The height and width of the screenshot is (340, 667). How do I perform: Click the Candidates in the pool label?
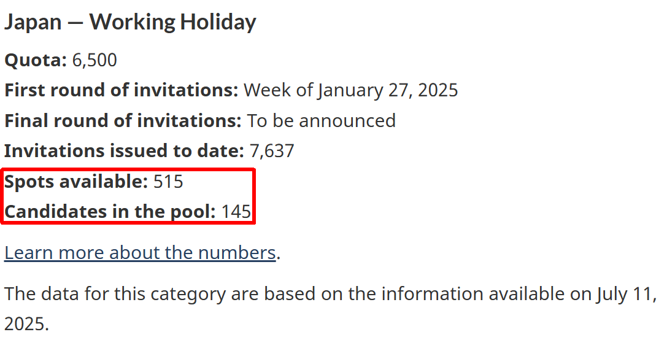tap(110, 212)
